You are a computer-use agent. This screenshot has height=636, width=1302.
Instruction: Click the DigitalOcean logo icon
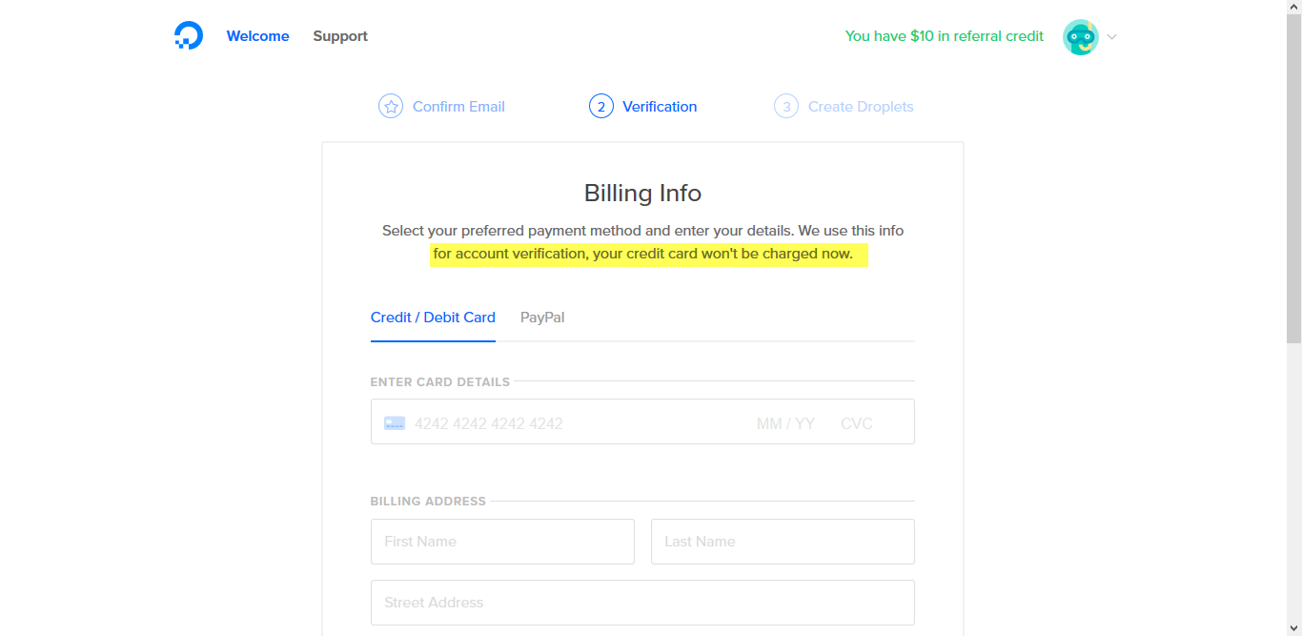click(189, 36)
